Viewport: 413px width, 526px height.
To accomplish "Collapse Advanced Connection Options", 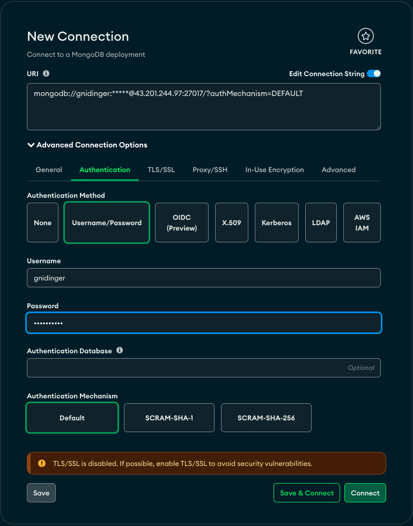I will 87,145.
